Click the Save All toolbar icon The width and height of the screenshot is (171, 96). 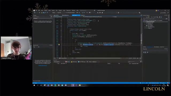click(45, 13)
